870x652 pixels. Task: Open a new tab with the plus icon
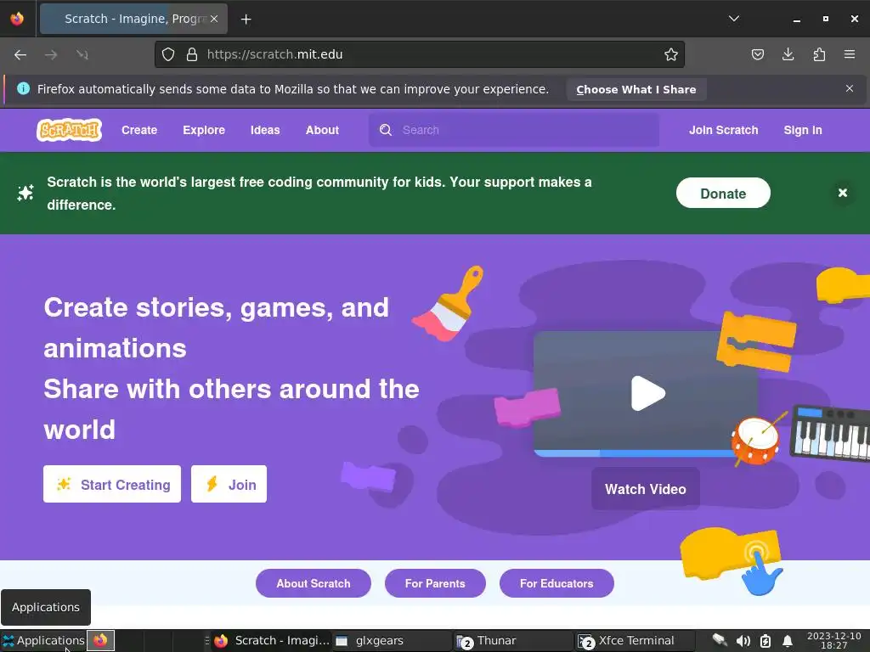point(246,20)
